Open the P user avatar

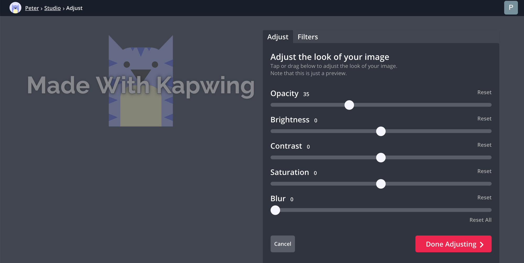click(511, 8)
